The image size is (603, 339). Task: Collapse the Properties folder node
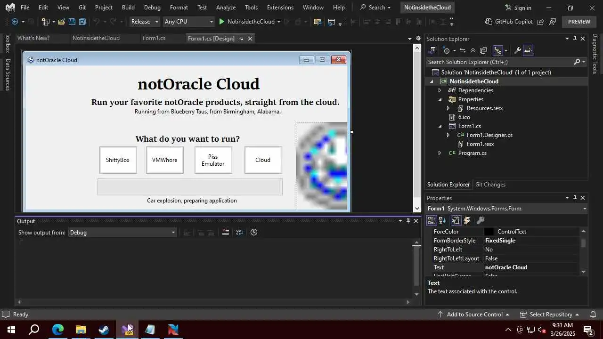(x=440, y=99)
